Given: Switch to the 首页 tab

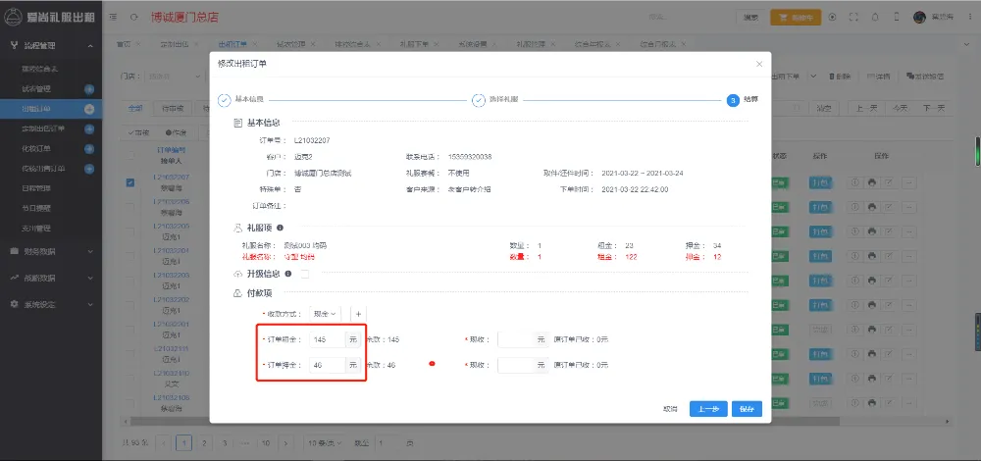Looking at the screenshot, I should point(123,45).
